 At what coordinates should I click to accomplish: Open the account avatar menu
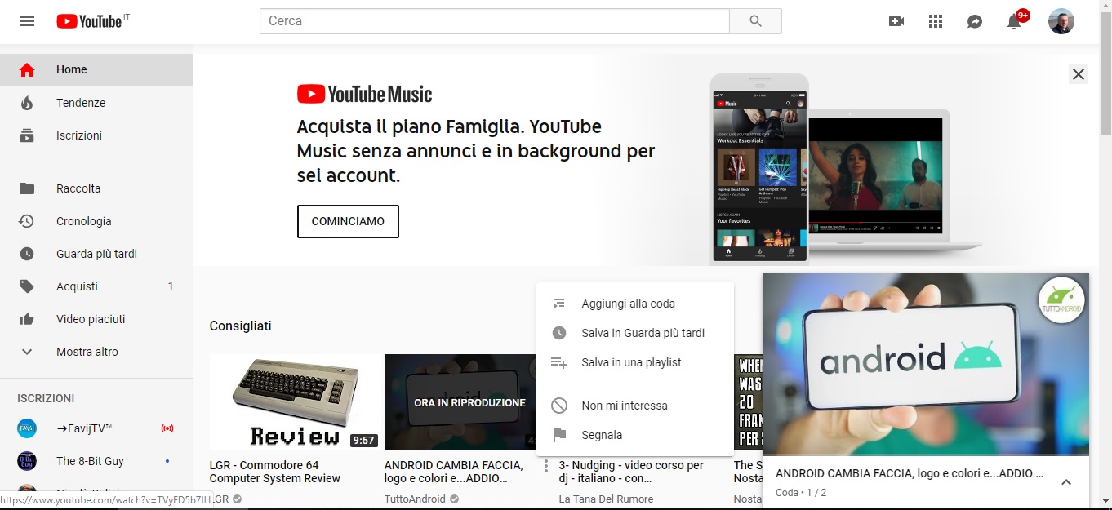tap(1061, 21)
